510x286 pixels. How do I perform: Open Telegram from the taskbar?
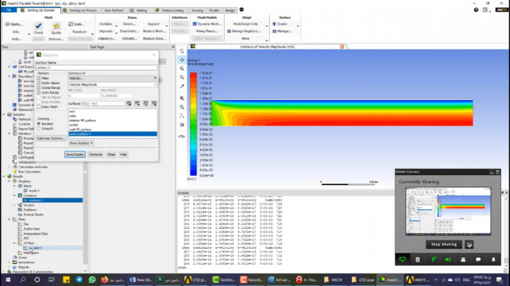[79, 280]
